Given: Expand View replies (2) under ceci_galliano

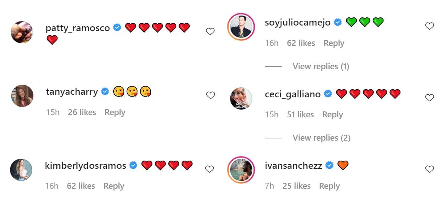Looking at the screenshot, I should [x=321, y=138].
